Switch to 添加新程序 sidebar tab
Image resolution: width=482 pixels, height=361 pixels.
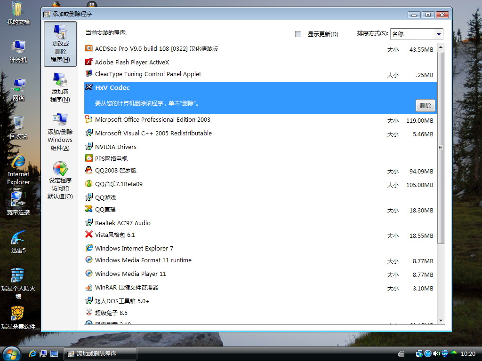click(x=60, y=88)
